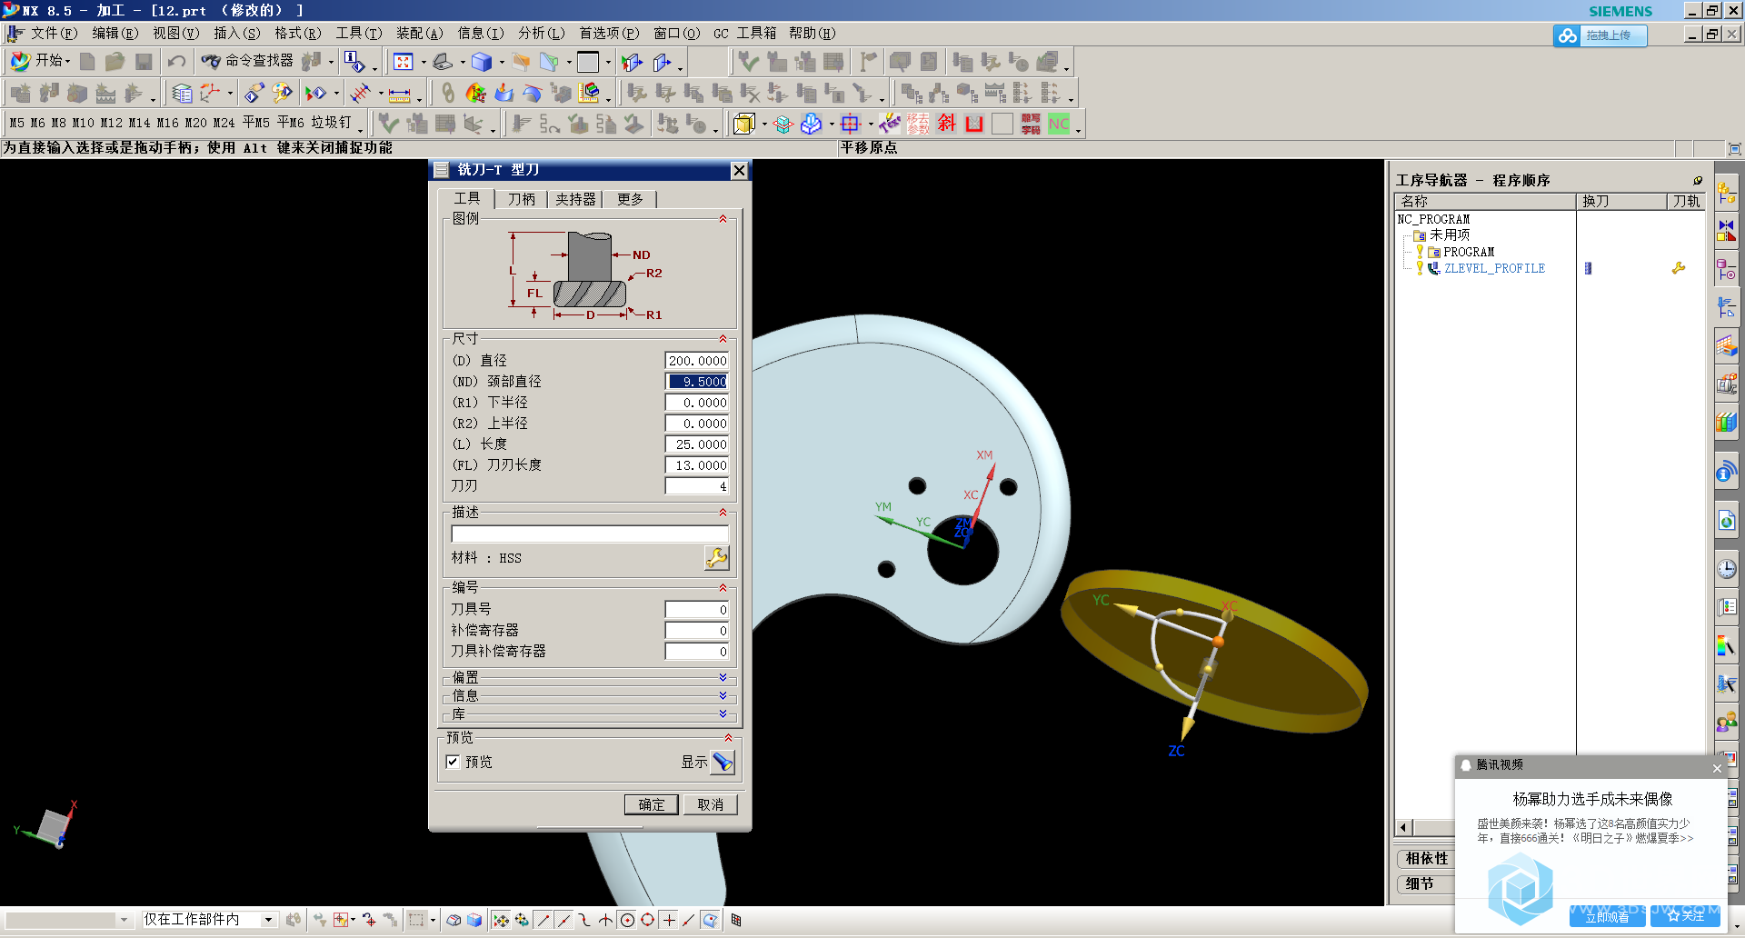Click the 立即观看 watch now button
Screen dimensions: 1745x938
point(1607,917)
